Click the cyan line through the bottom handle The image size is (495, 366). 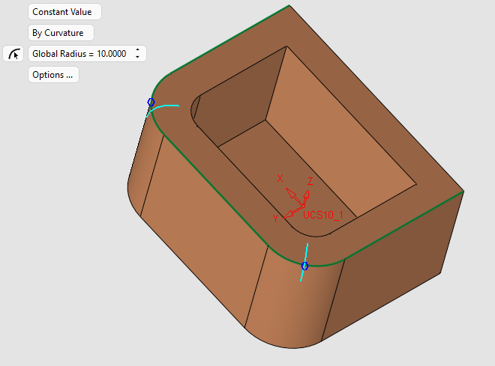(x=302, y=275)
